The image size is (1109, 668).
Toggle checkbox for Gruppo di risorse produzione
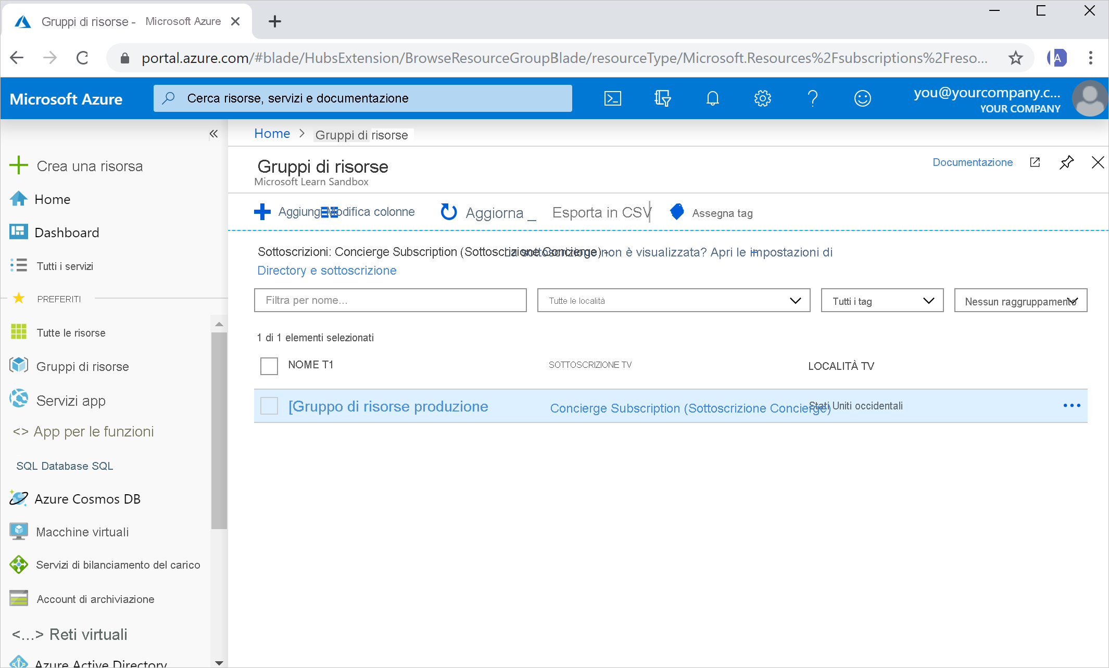[x=269, y=406]
